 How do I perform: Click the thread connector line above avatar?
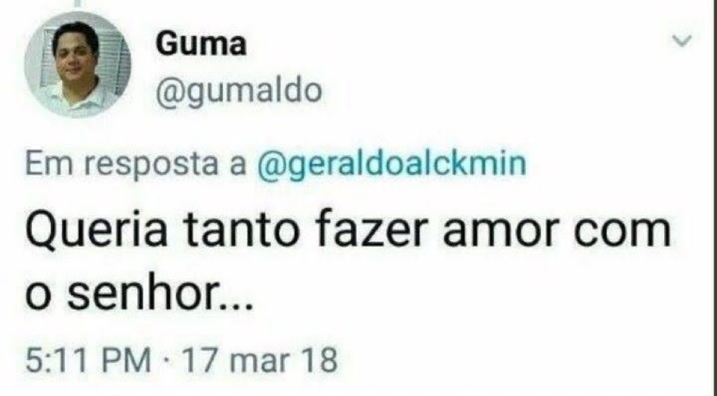pos(78,4)
